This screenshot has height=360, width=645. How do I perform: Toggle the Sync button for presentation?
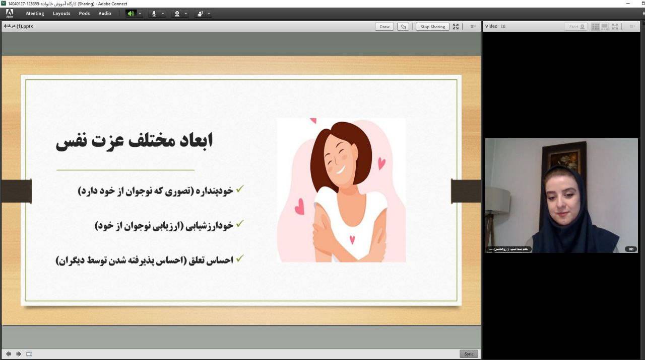pos(469,354)
